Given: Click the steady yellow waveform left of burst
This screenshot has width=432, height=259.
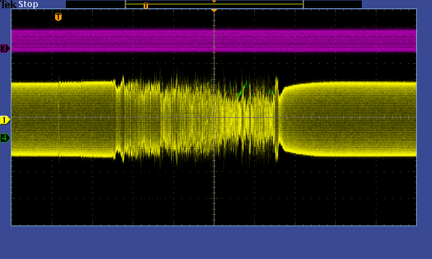Looking at the screenshot, I should click(59, 119).
